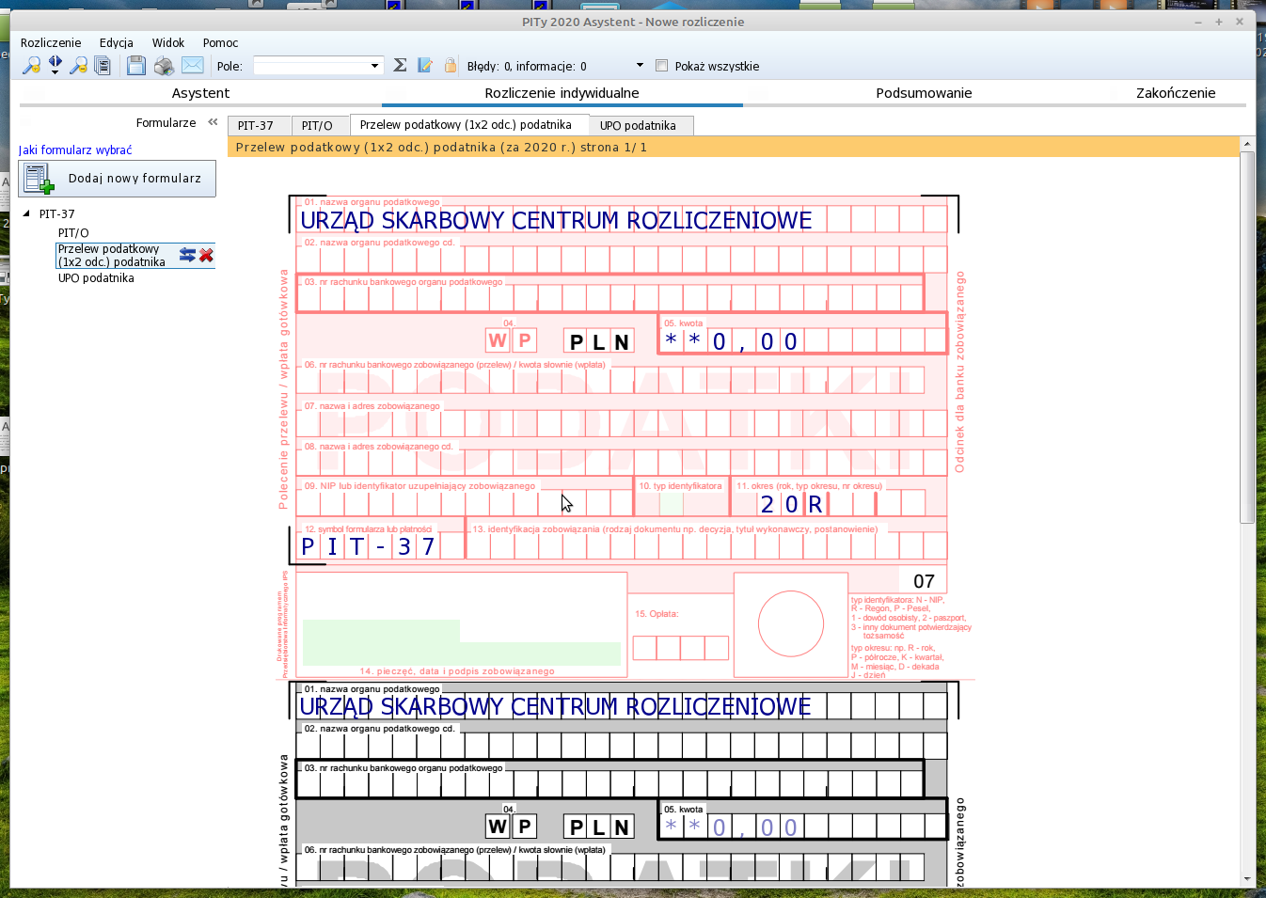Click the zoom in magnifier icon

point(31,66)
